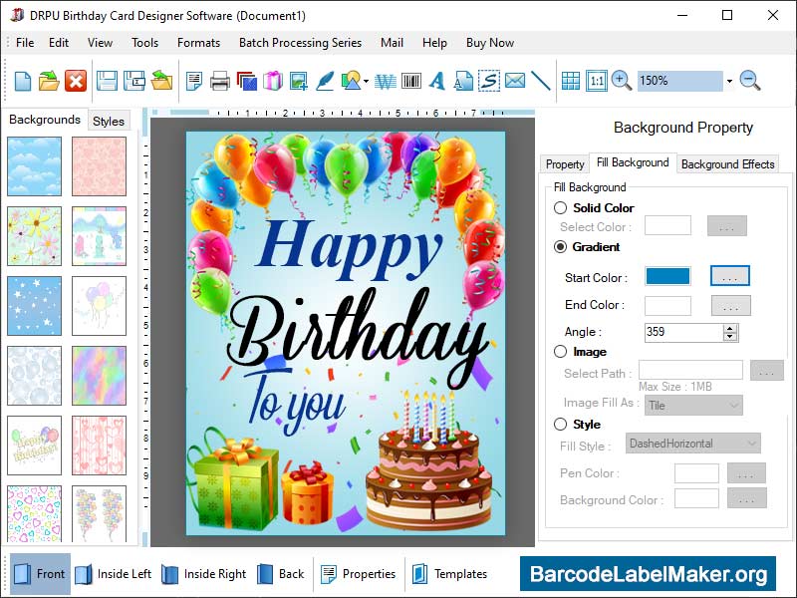The height and width of the screenshot is (598, 797).
Task: Click the gradient Start Color swatch
Action: coord(666,276)
